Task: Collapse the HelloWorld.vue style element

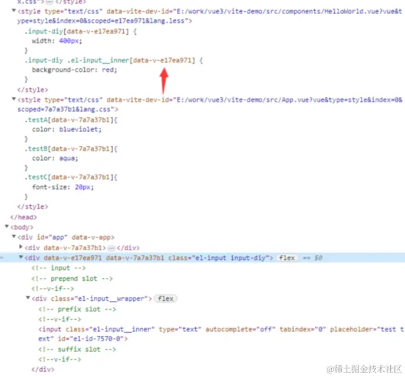Action: click(x=14, y=11)
